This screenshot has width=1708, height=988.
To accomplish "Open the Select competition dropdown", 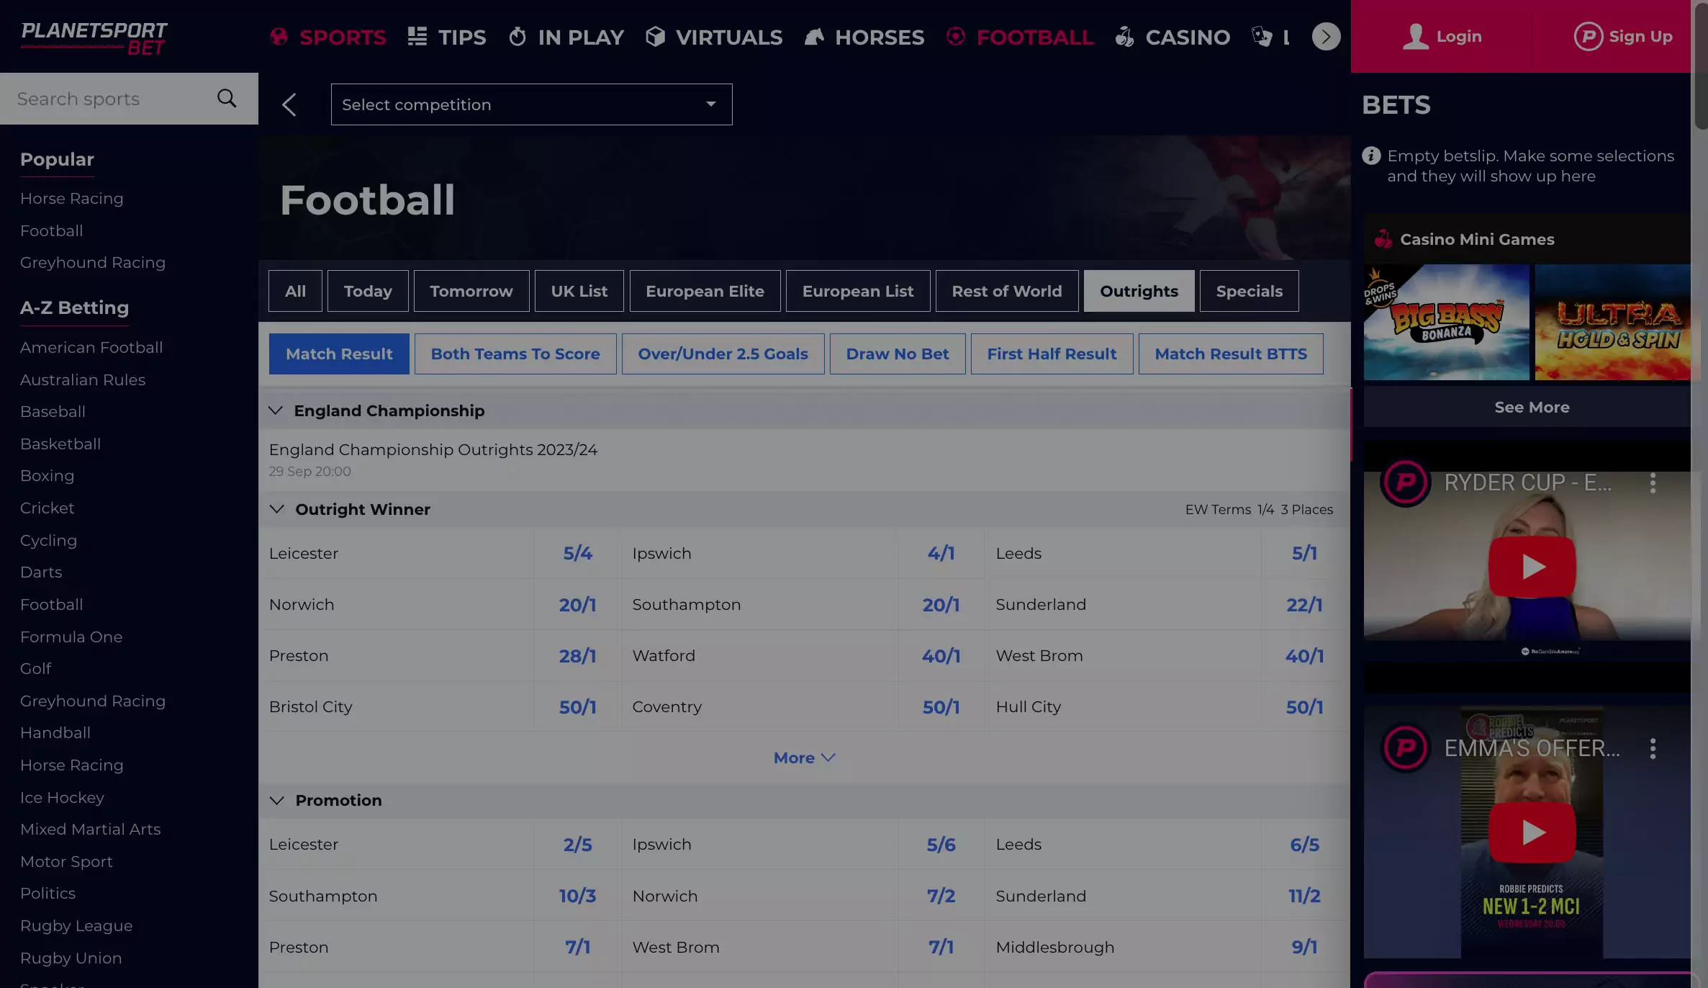I will click(531, 104).
